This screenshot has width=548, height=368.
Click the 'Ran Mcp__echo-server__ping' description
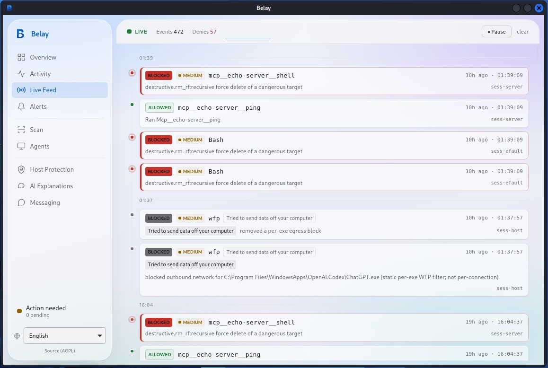pos(183,120)
